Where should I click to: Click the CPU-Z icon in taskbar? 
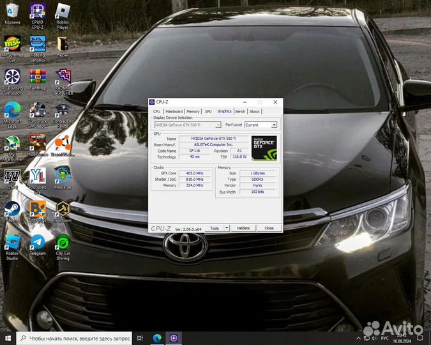click(172, 337)
